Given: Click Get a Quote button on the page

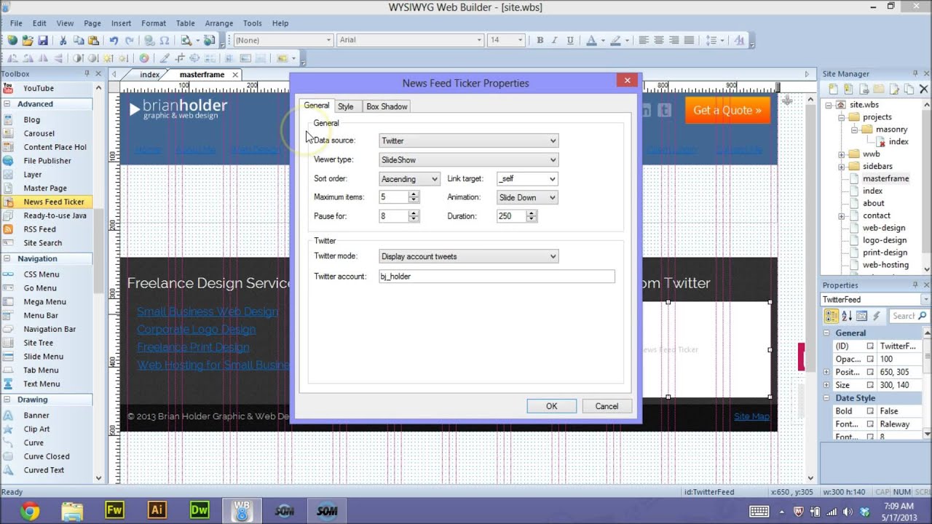Looking at the screenshot, I should point(727,111).
